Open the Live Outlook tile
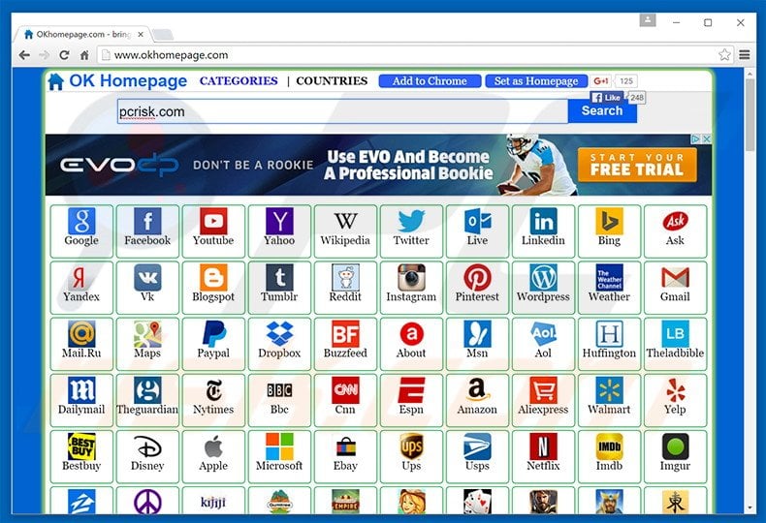This screenshot has width=766, height=523. pyautogui.click(x=477, y=231)
